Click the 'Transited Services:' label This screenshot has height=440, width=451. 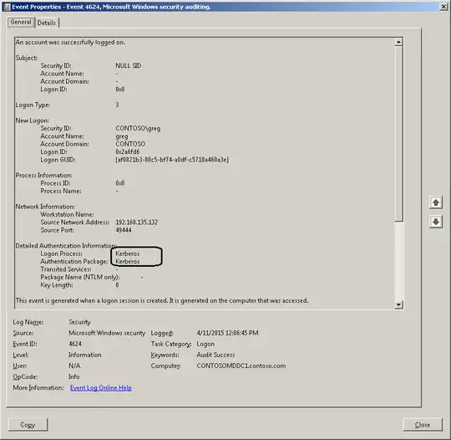pyautogui.click(x=66, y=269)
